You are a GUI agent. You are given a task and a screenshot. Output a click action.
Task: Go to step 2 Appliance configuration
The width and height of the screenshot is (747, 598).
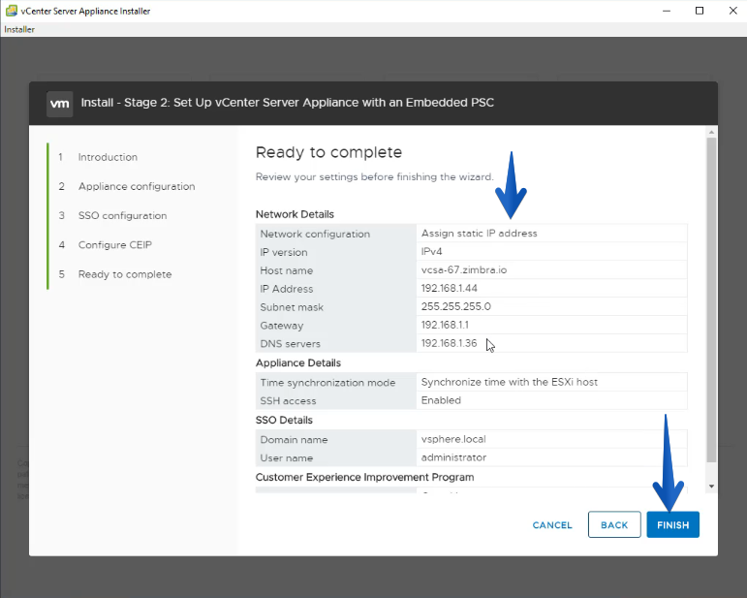(137, 186)
